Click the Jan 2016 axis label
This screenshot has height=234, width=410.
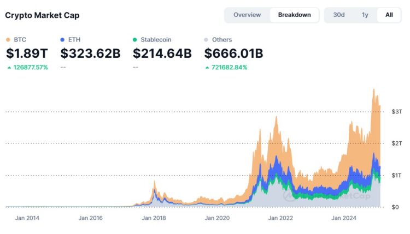pyautogui.click(x=90, y=218)
